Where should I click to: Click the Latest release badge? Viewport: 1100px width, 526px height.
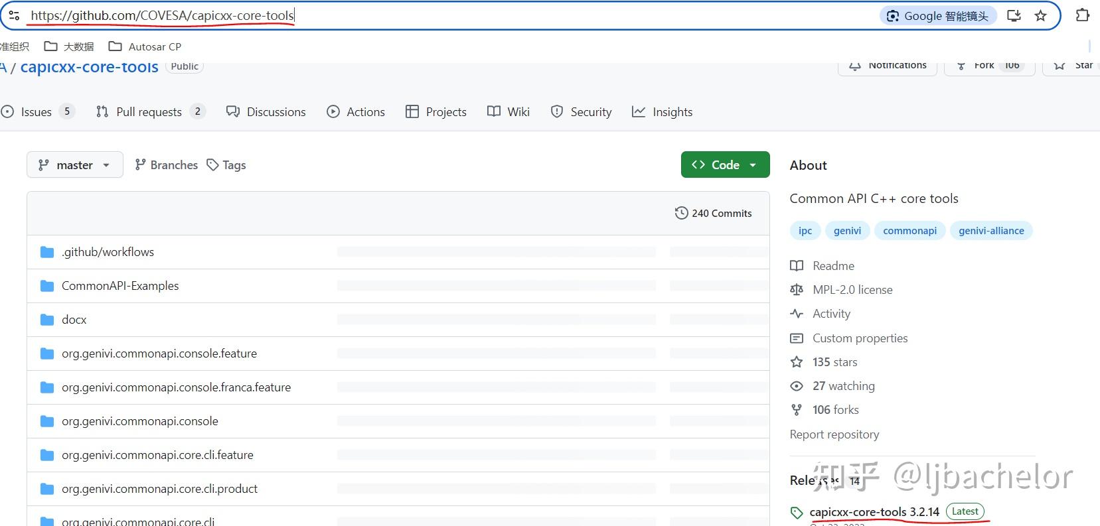965,511
